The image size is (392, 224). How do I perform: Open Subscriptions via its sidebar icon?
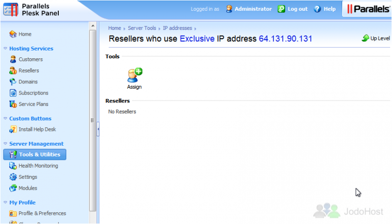coord(13,93)
